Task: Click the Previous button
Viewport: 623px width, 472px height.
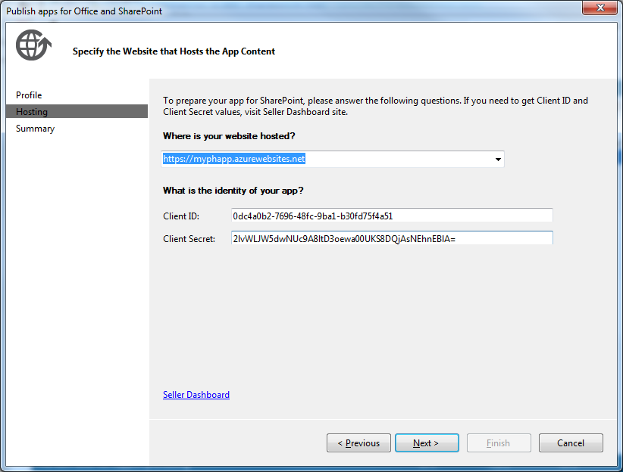Action: [358, 443]
